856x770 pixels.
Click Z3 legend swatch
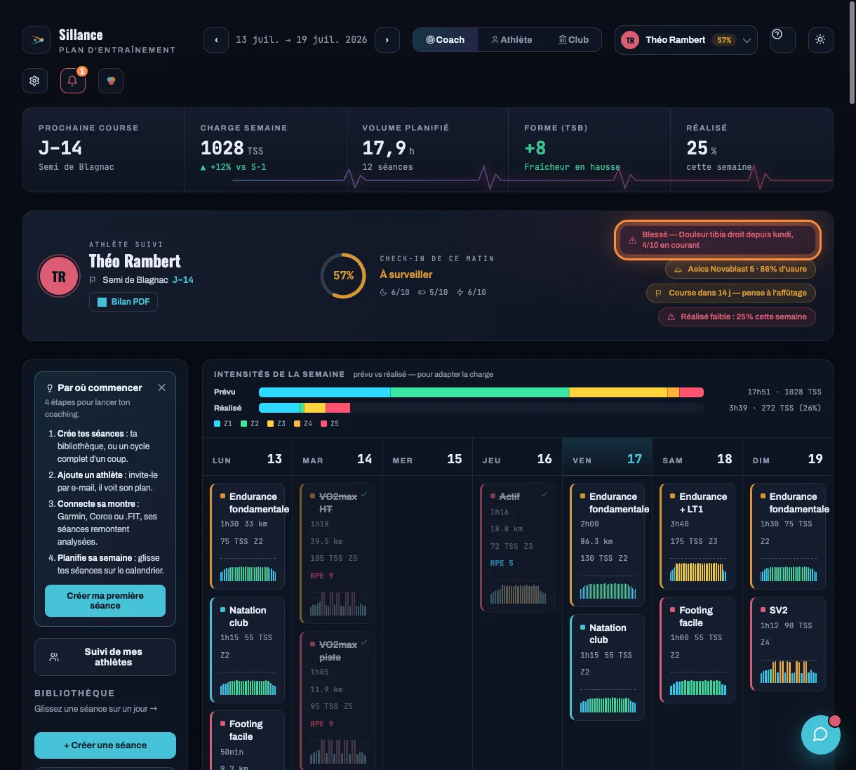270,424
